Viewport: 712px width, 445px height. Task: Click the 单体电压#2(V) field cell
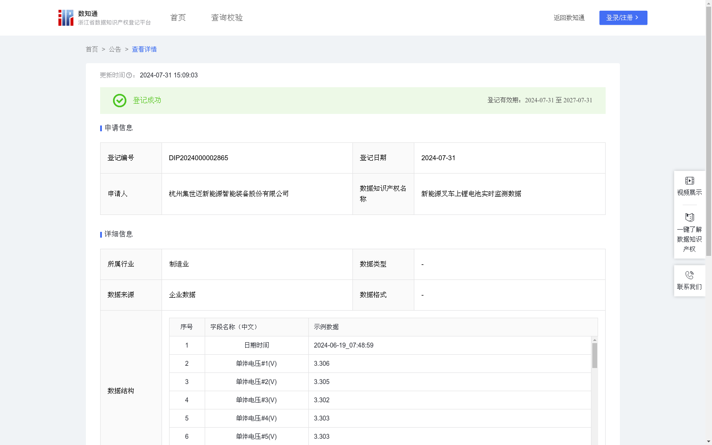[256, 382]
